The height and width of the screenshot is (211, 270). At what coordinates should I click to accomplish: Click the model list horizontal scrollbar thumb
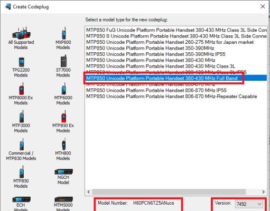point(169,192)
